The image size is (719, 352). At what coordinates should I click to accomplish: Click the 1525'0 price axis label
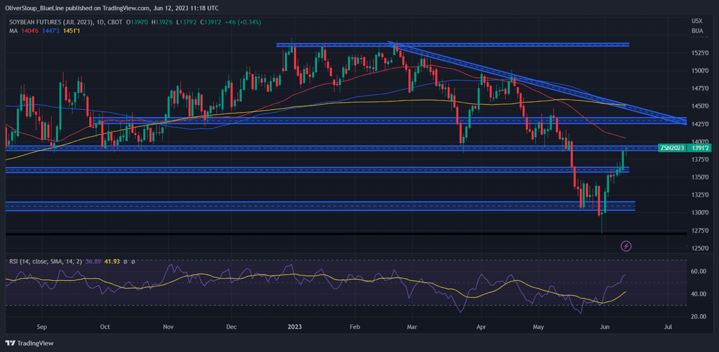700,53
